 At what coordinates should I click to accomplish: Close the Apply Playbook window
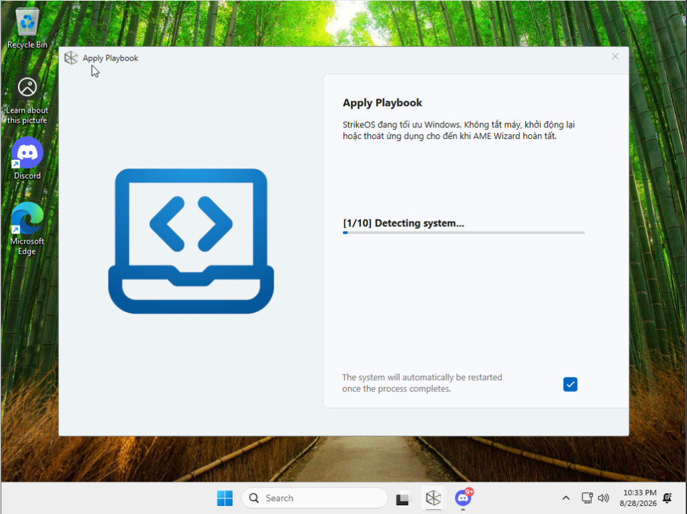click(615, 56)
